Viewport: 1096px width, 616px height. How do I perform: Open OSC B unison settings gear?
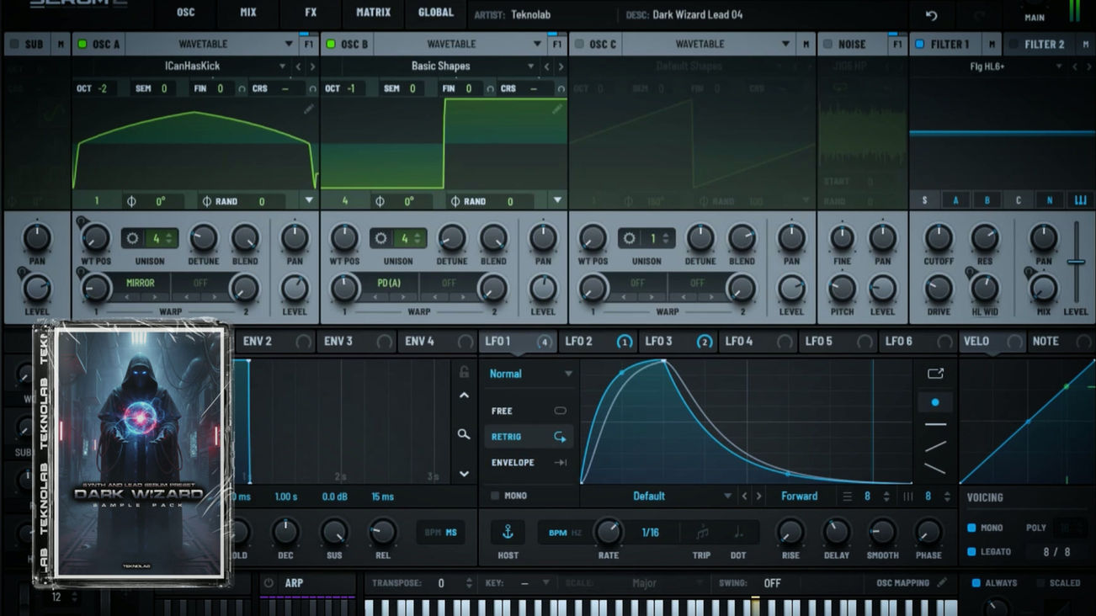(380, 238)
